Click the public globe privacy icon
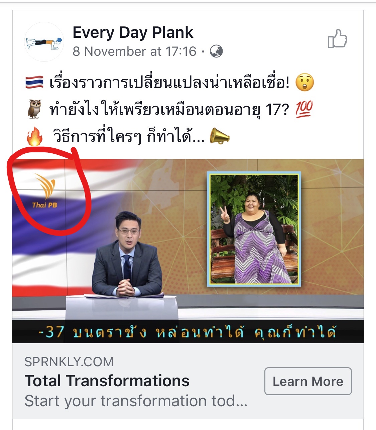Image resolution: width=376 pixels, height=430 pixels. [216, 51]
